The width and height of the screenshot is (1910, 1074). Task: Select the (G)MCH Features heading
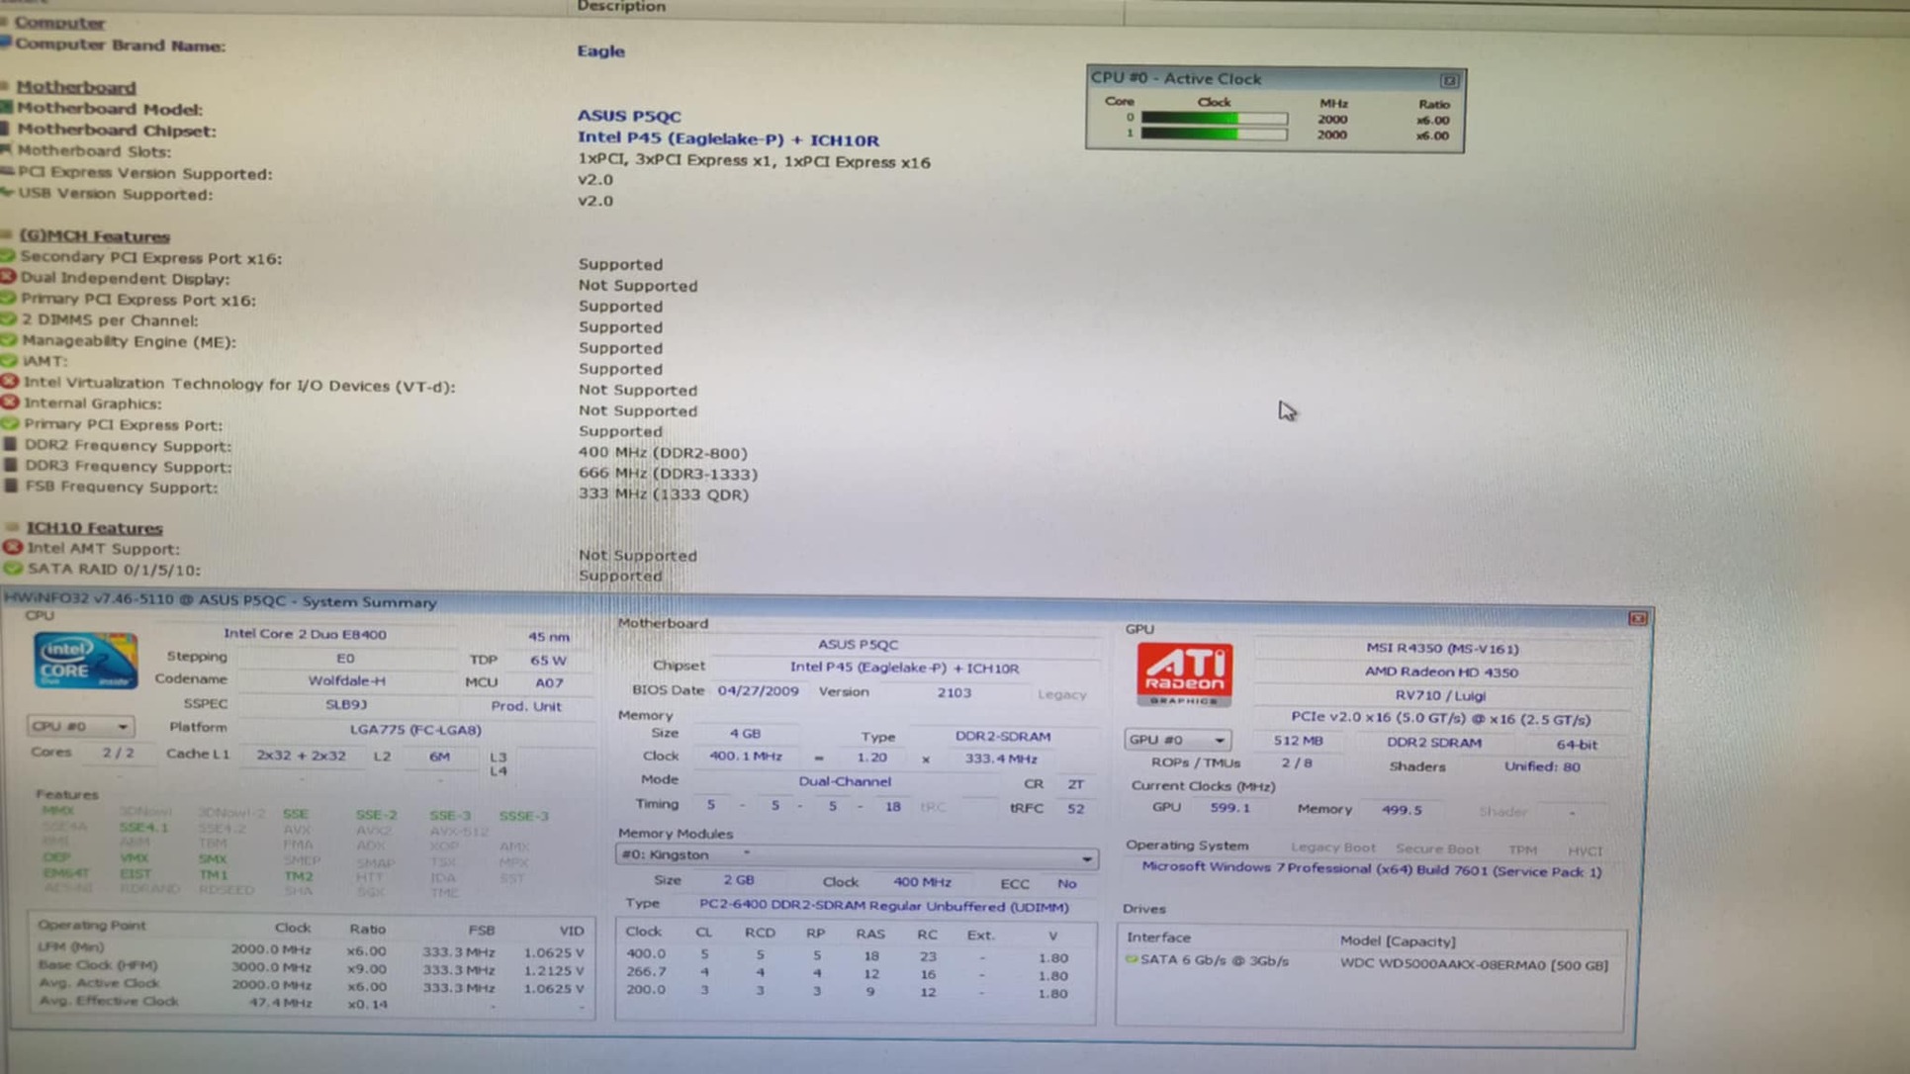tap(95, 236)
